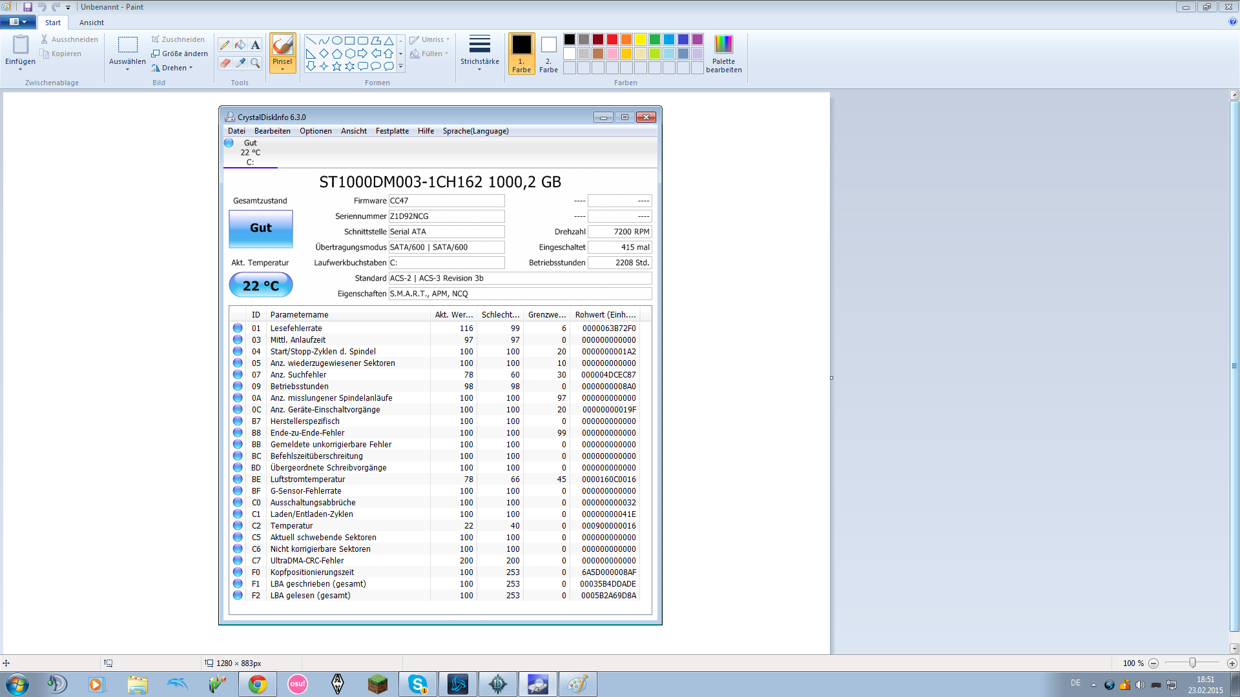Click the zoom-in plus button
The image size is (1240, 697).
(1232, 663)
